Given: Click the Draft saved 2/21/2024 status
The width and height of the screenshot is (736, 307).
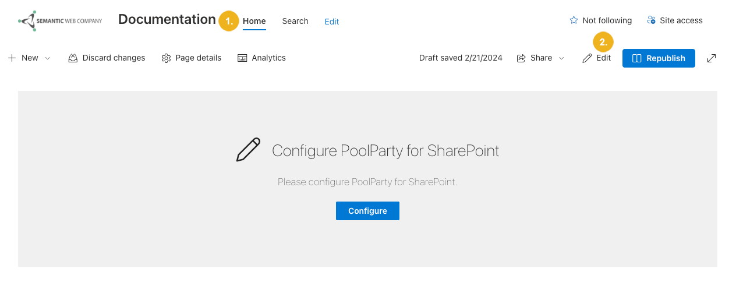Looking at the screenshot, I should (x=461, y=58).
